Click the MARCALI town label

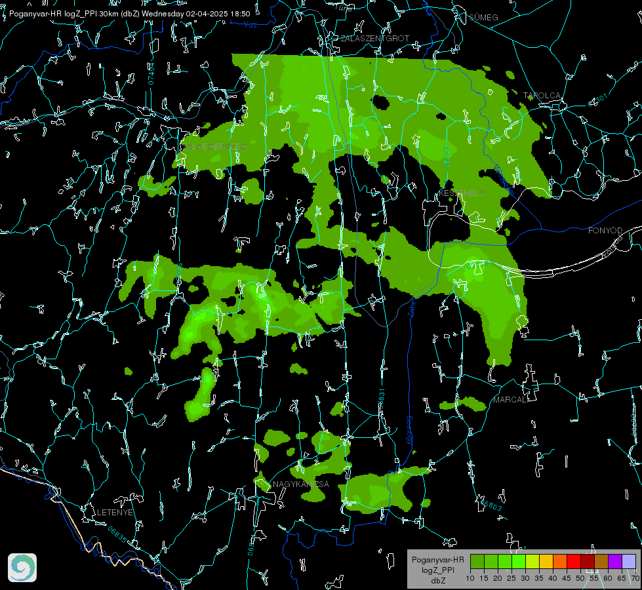click(511, 400)
